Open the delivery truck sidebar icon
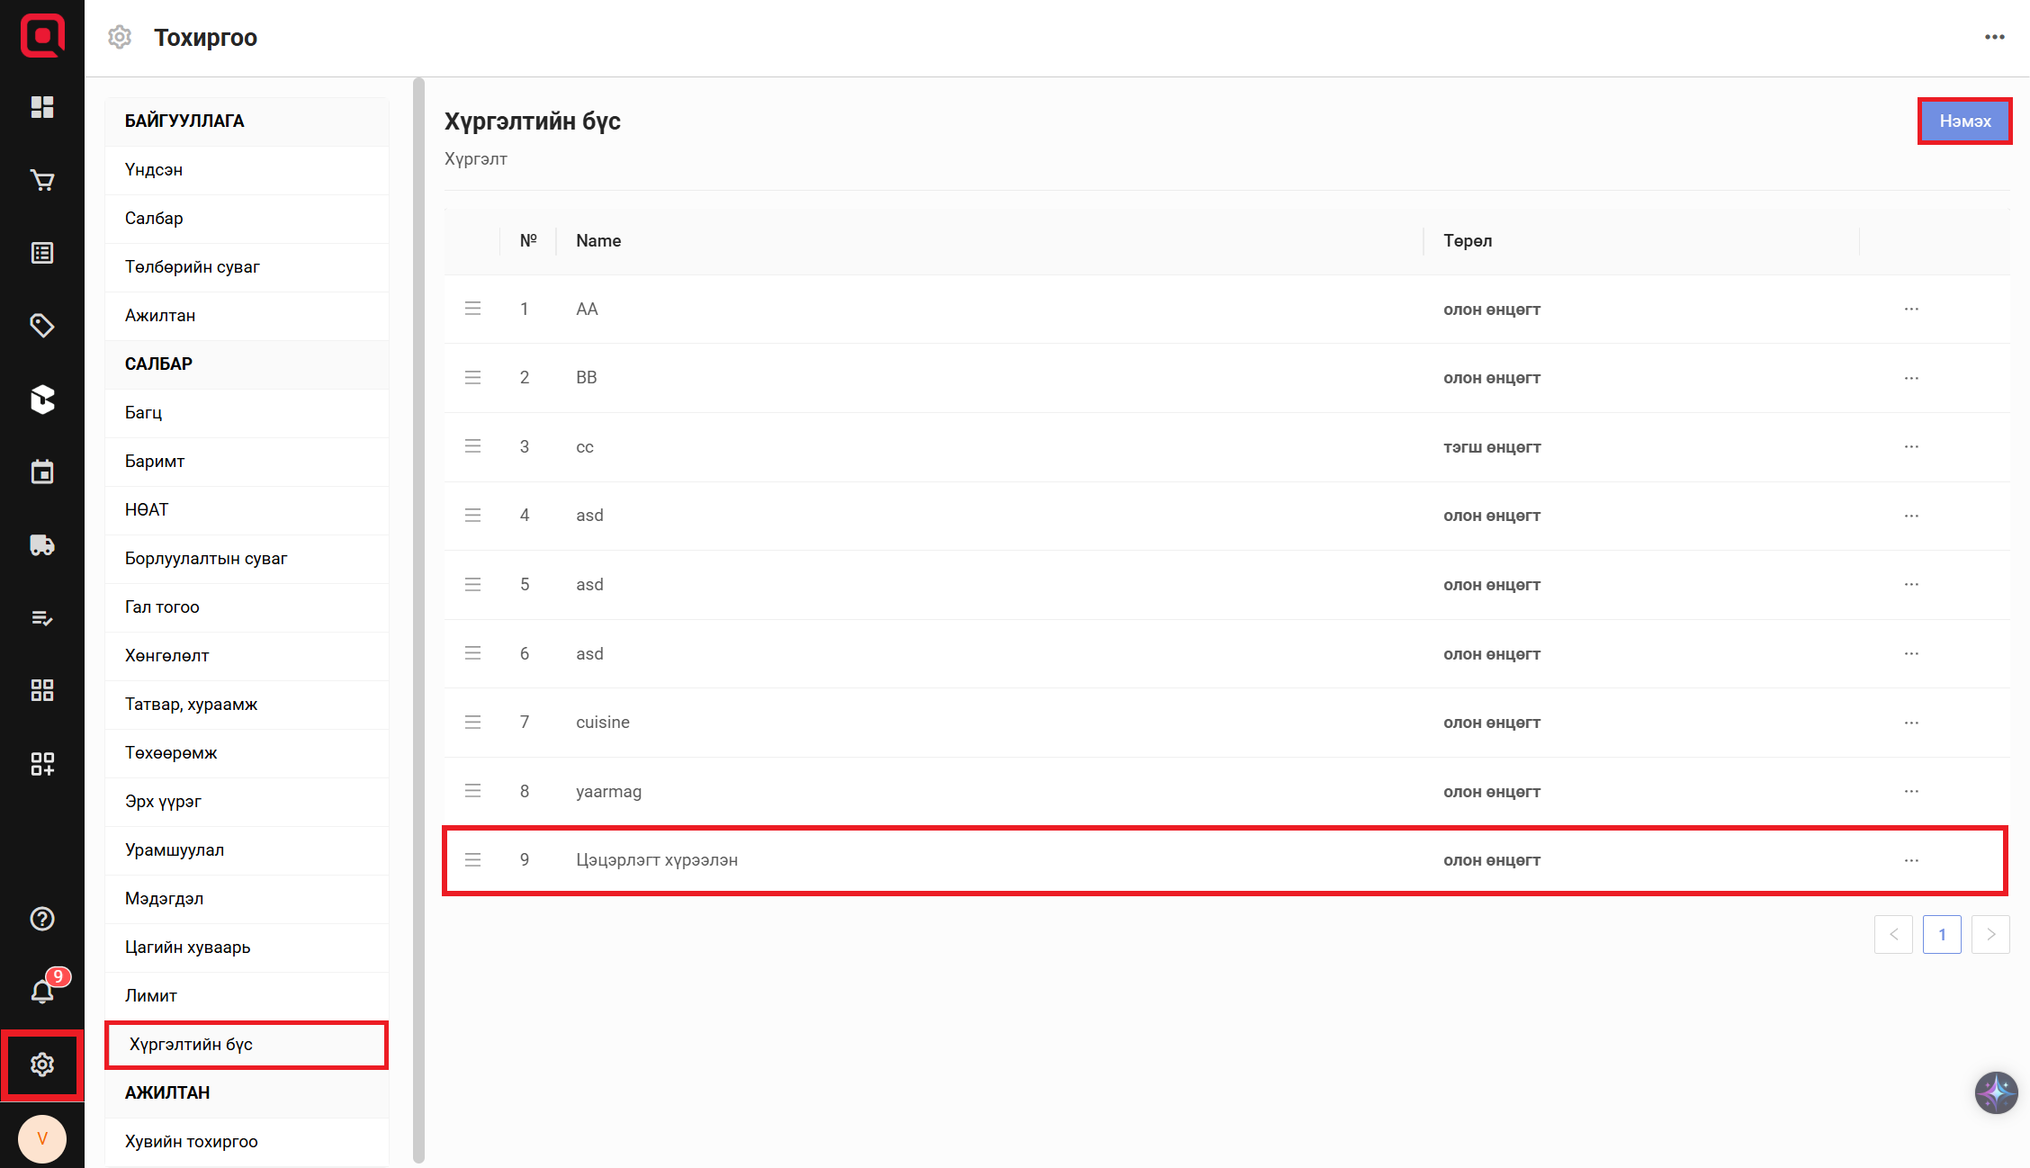The height and width of the screenshot is (1168, 2030). coord(42,545)
